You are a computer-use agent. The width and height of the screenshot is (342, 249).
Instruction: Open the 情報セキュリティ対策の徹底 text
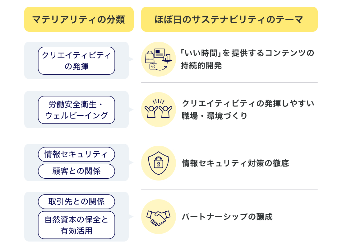pos(235,163)
